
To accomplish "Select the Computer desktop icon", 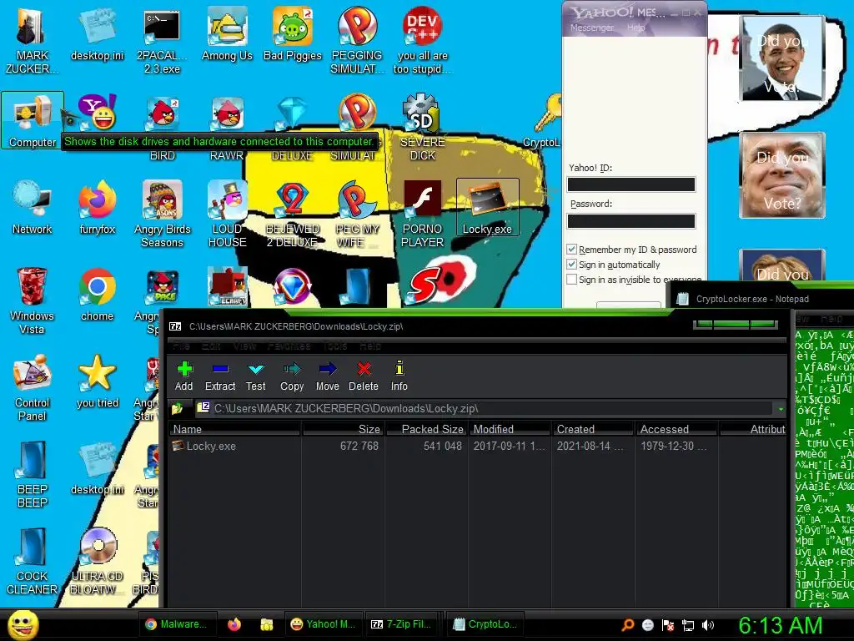I will pyautogui.click(x=33, y=120).
